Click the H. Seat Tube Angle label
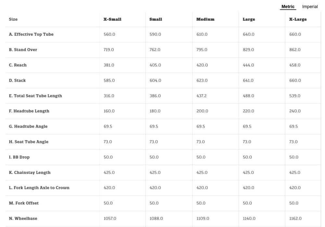 29,142
